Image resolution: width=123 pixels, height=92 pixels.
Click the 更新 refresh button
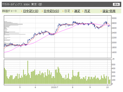[x=116, y=4]
